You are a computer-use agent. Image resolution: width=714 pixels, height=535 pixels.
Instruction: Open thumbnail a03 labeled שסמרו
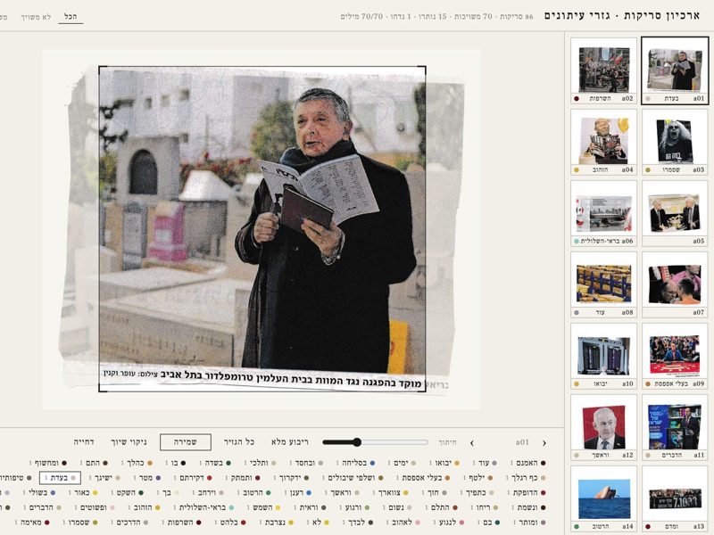point(675,143)
